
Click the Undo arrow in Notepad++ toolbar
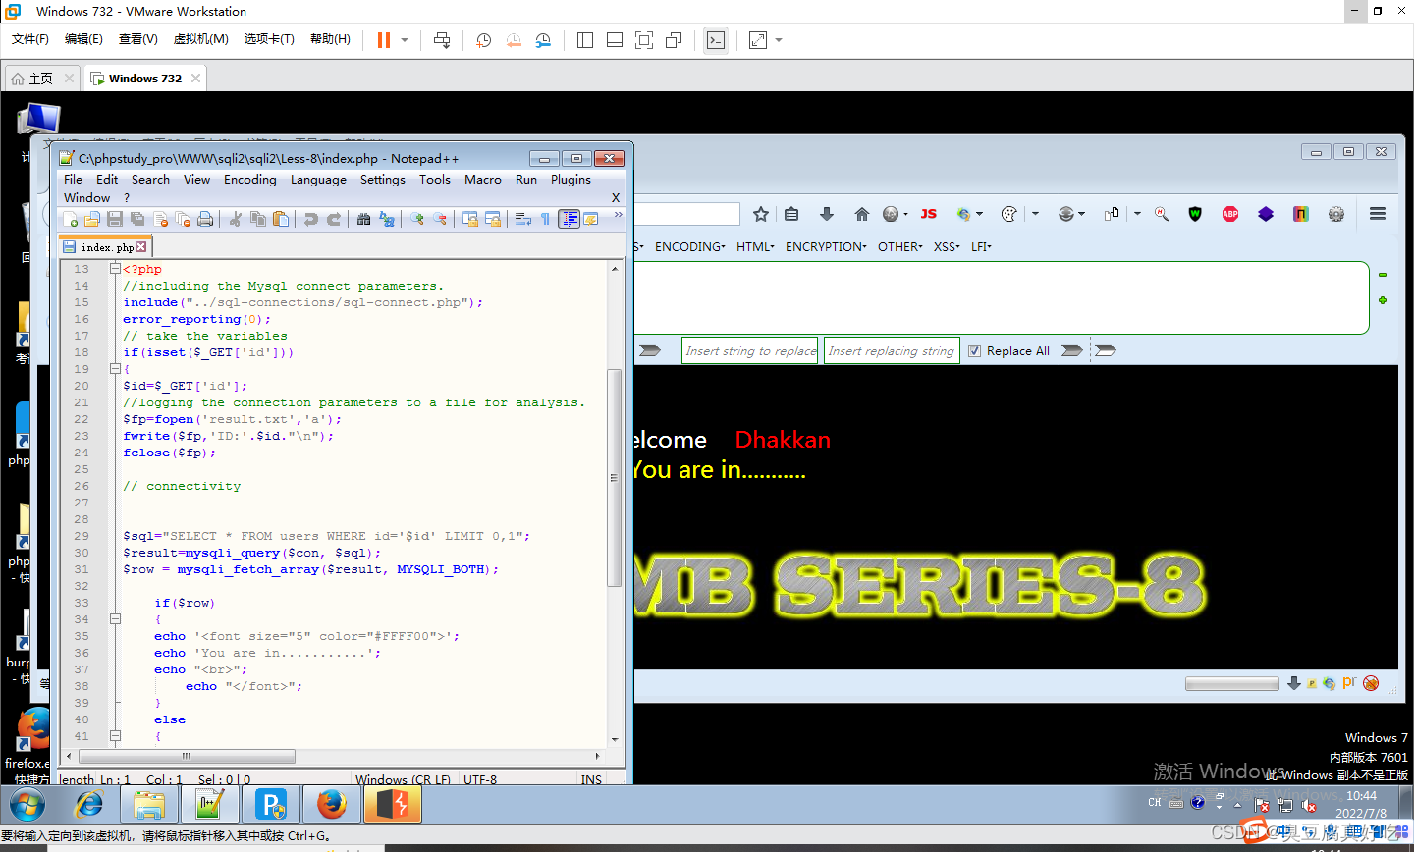point(311,219)
